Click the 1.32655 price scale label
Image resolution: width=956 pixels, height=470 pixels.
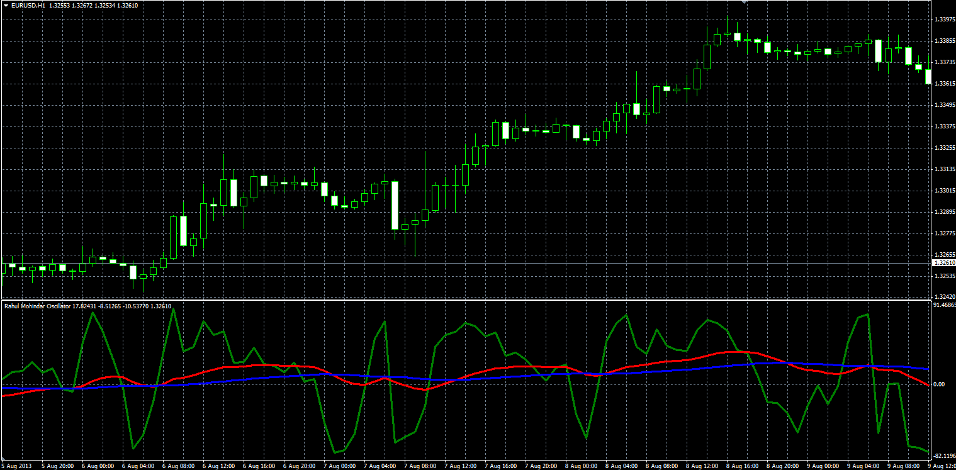point(944,255)
